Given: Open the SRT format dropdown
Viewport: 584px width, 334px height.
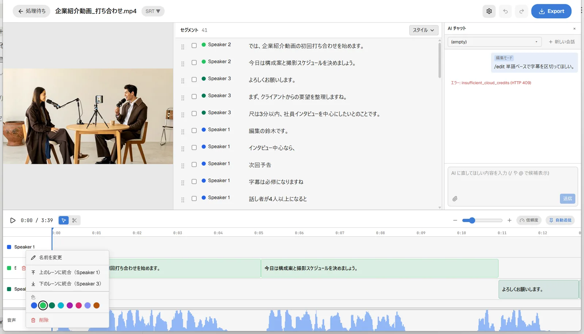Looking at the screenshot, I should 153,11.
